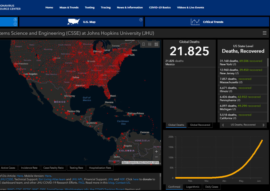Switch to Global Recovered tab

[x=200, y=125]
